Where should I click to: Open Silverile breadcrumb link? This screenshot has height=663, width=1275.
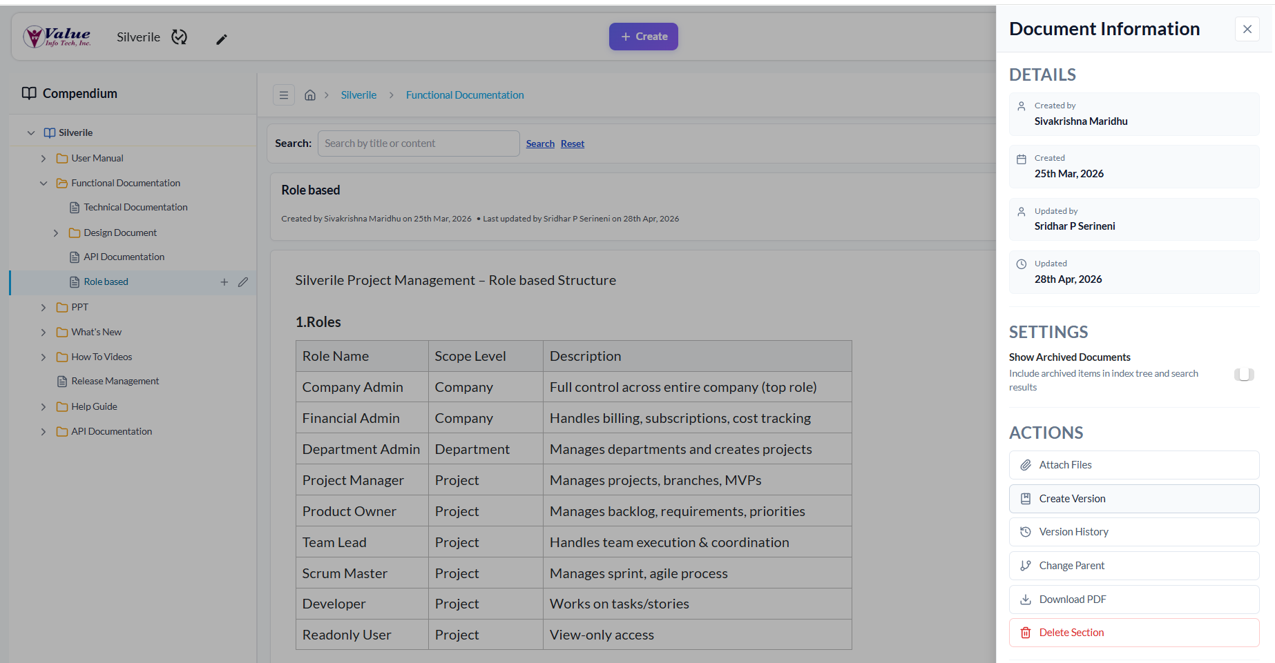pyautogui.click(x=358, y=95)
